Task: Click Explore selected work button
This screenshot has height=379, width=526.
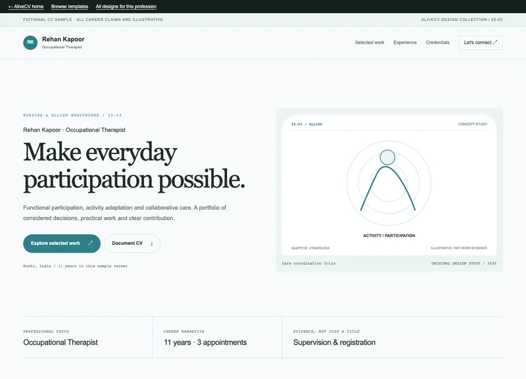Action: tap(62, 243)
